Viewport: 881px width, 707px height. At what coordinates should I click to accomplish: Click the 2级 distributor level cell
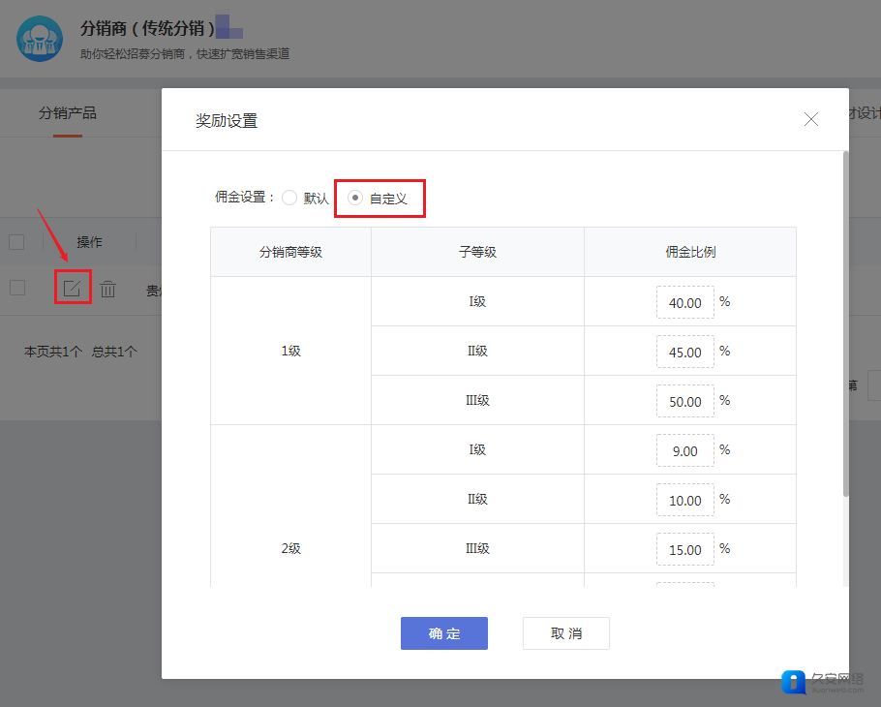(x=290, y=548)
